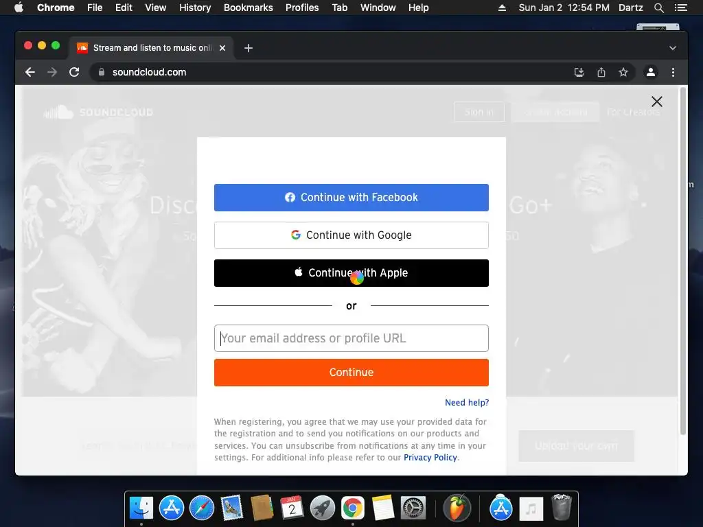This screenshot has height=527, width=703.
Task: Open the Apple menu
Action: pyautogui.click(x=19, y=8)
